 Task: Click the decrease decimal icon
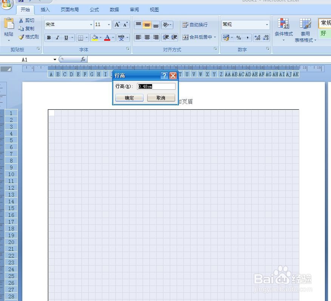click(266, 38)
